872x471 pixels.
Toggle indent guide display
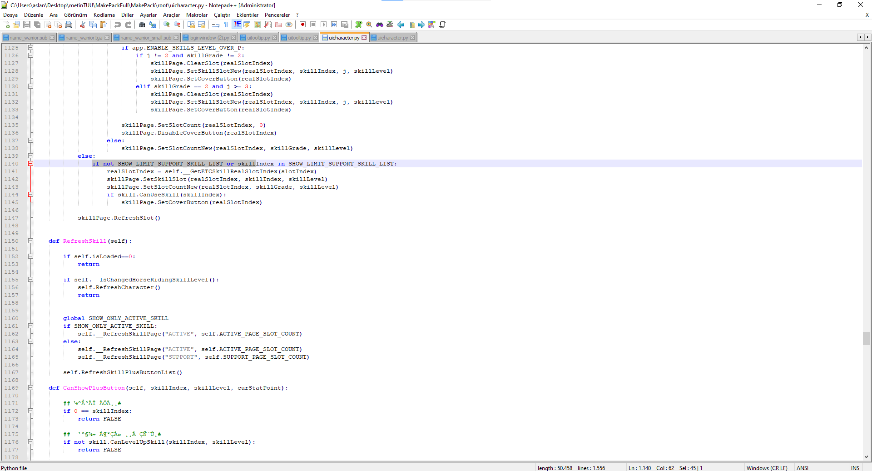[237, 25]
